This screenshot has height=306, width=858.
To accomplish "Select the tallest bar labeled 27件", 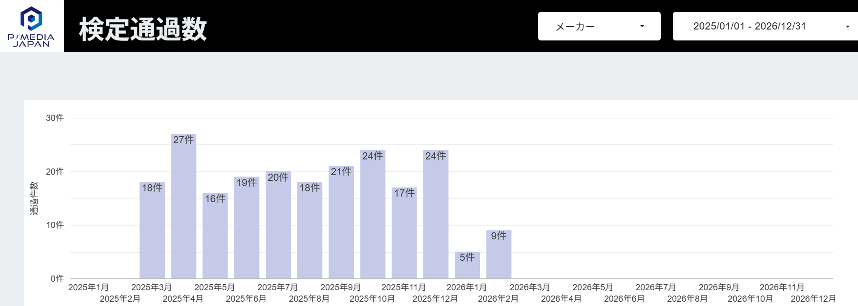I will (183, 209).
